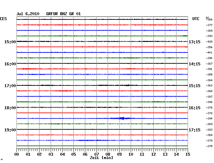The height and width of the screenshot is (163, 214).
Task: Click the seismic burst on the -384 blue trace
Action: [122, 118]
